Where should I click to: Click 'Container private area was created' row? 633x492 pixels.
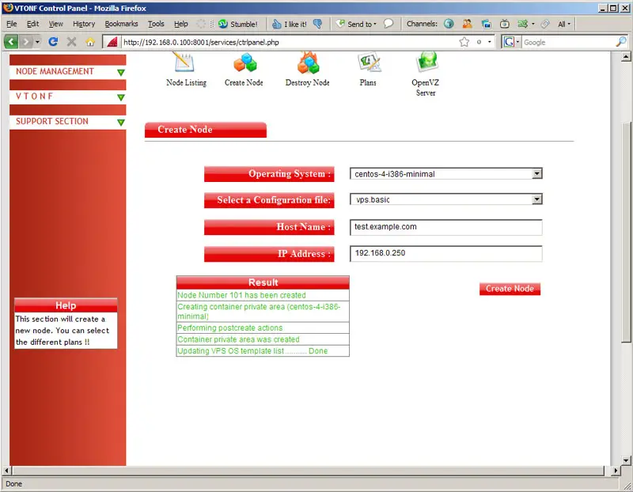pos(263,339)
